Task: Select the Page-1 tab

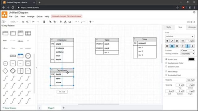Action: [51, 108]
